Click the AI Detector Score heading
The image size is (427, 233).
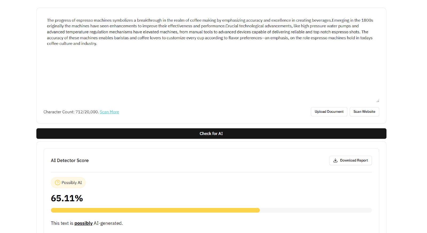(70, 160)
